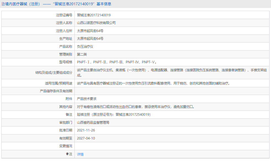Select contraindication text starting 对于有癌性溃疡伤口
The image size is (271, 161).
point(136,107)
